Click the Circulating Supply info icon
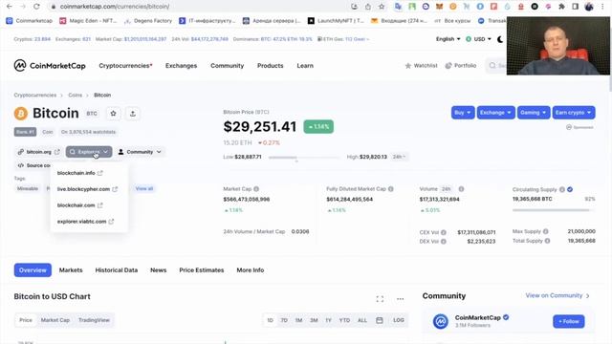612x344 pixels. point(562,189)
